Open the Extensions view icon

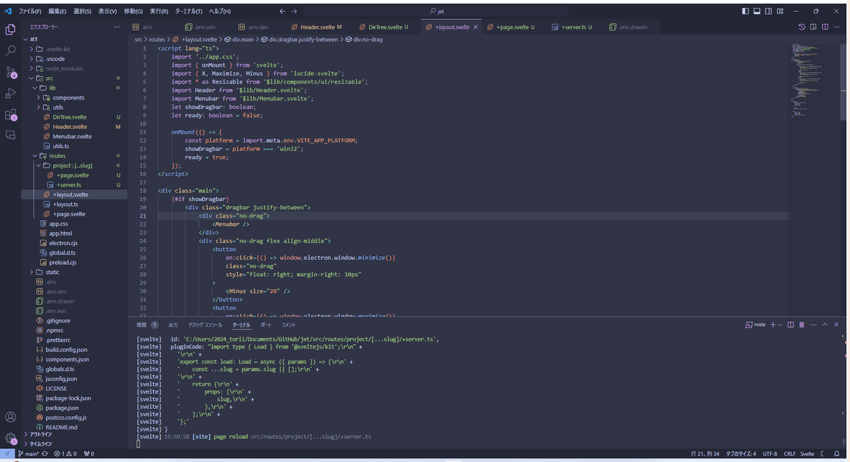[x=11, y=115]
